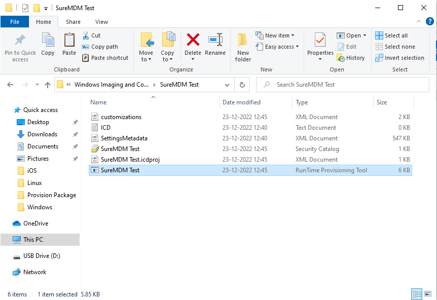Select SureMDM Test RunTime Provisioning Tool file

250,170
